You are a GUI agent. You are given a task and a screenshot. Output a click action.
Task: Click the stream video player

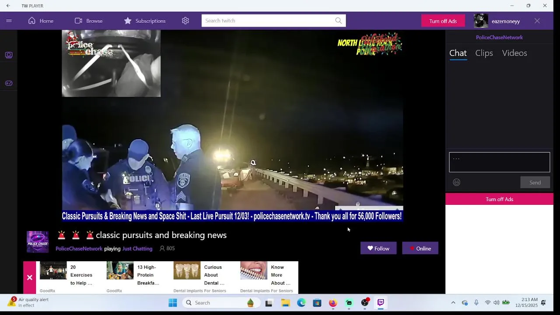(232, 126)
